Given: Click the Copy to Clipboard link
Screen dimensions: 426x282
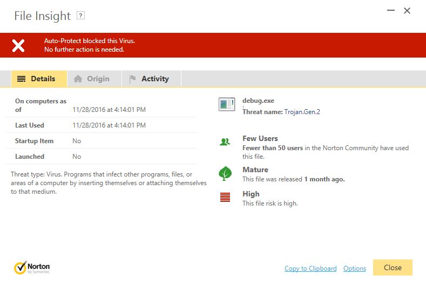Looking at the screenshot, I should click(310, 269).
